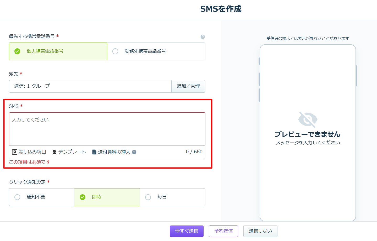Click the 0 / 660 character counter
The height and width of the screenshot is (241, 377).
[x=194, y=152]
